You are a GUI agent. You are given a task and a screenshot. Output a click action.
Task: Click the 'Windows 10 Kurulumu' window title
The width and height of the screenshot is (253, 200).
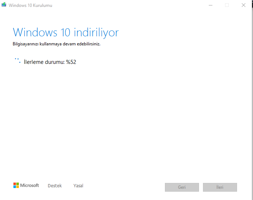tap(30, 5)
